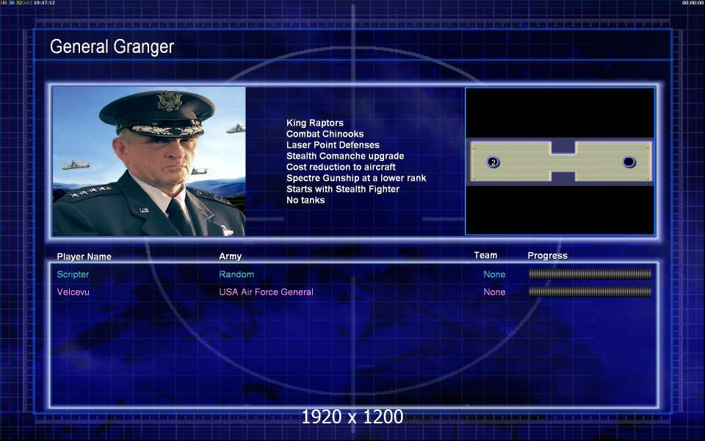Click the General Granger title text

tap(112, 46)
